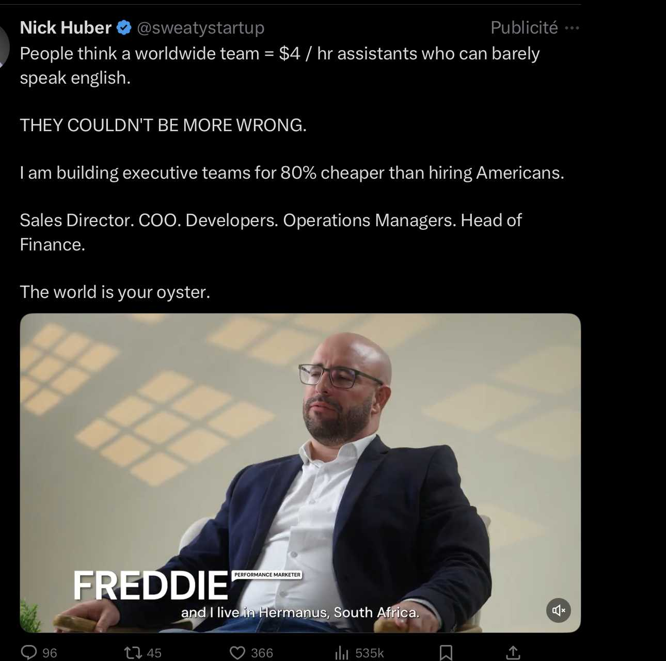Click the Publicité ad label

tap(524, 27)
